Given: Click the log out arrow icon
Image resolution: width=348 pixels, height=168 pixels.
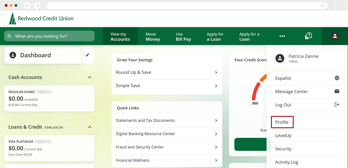Looking at the screenshot, I should pyautogui.click(x=337, y=105).
